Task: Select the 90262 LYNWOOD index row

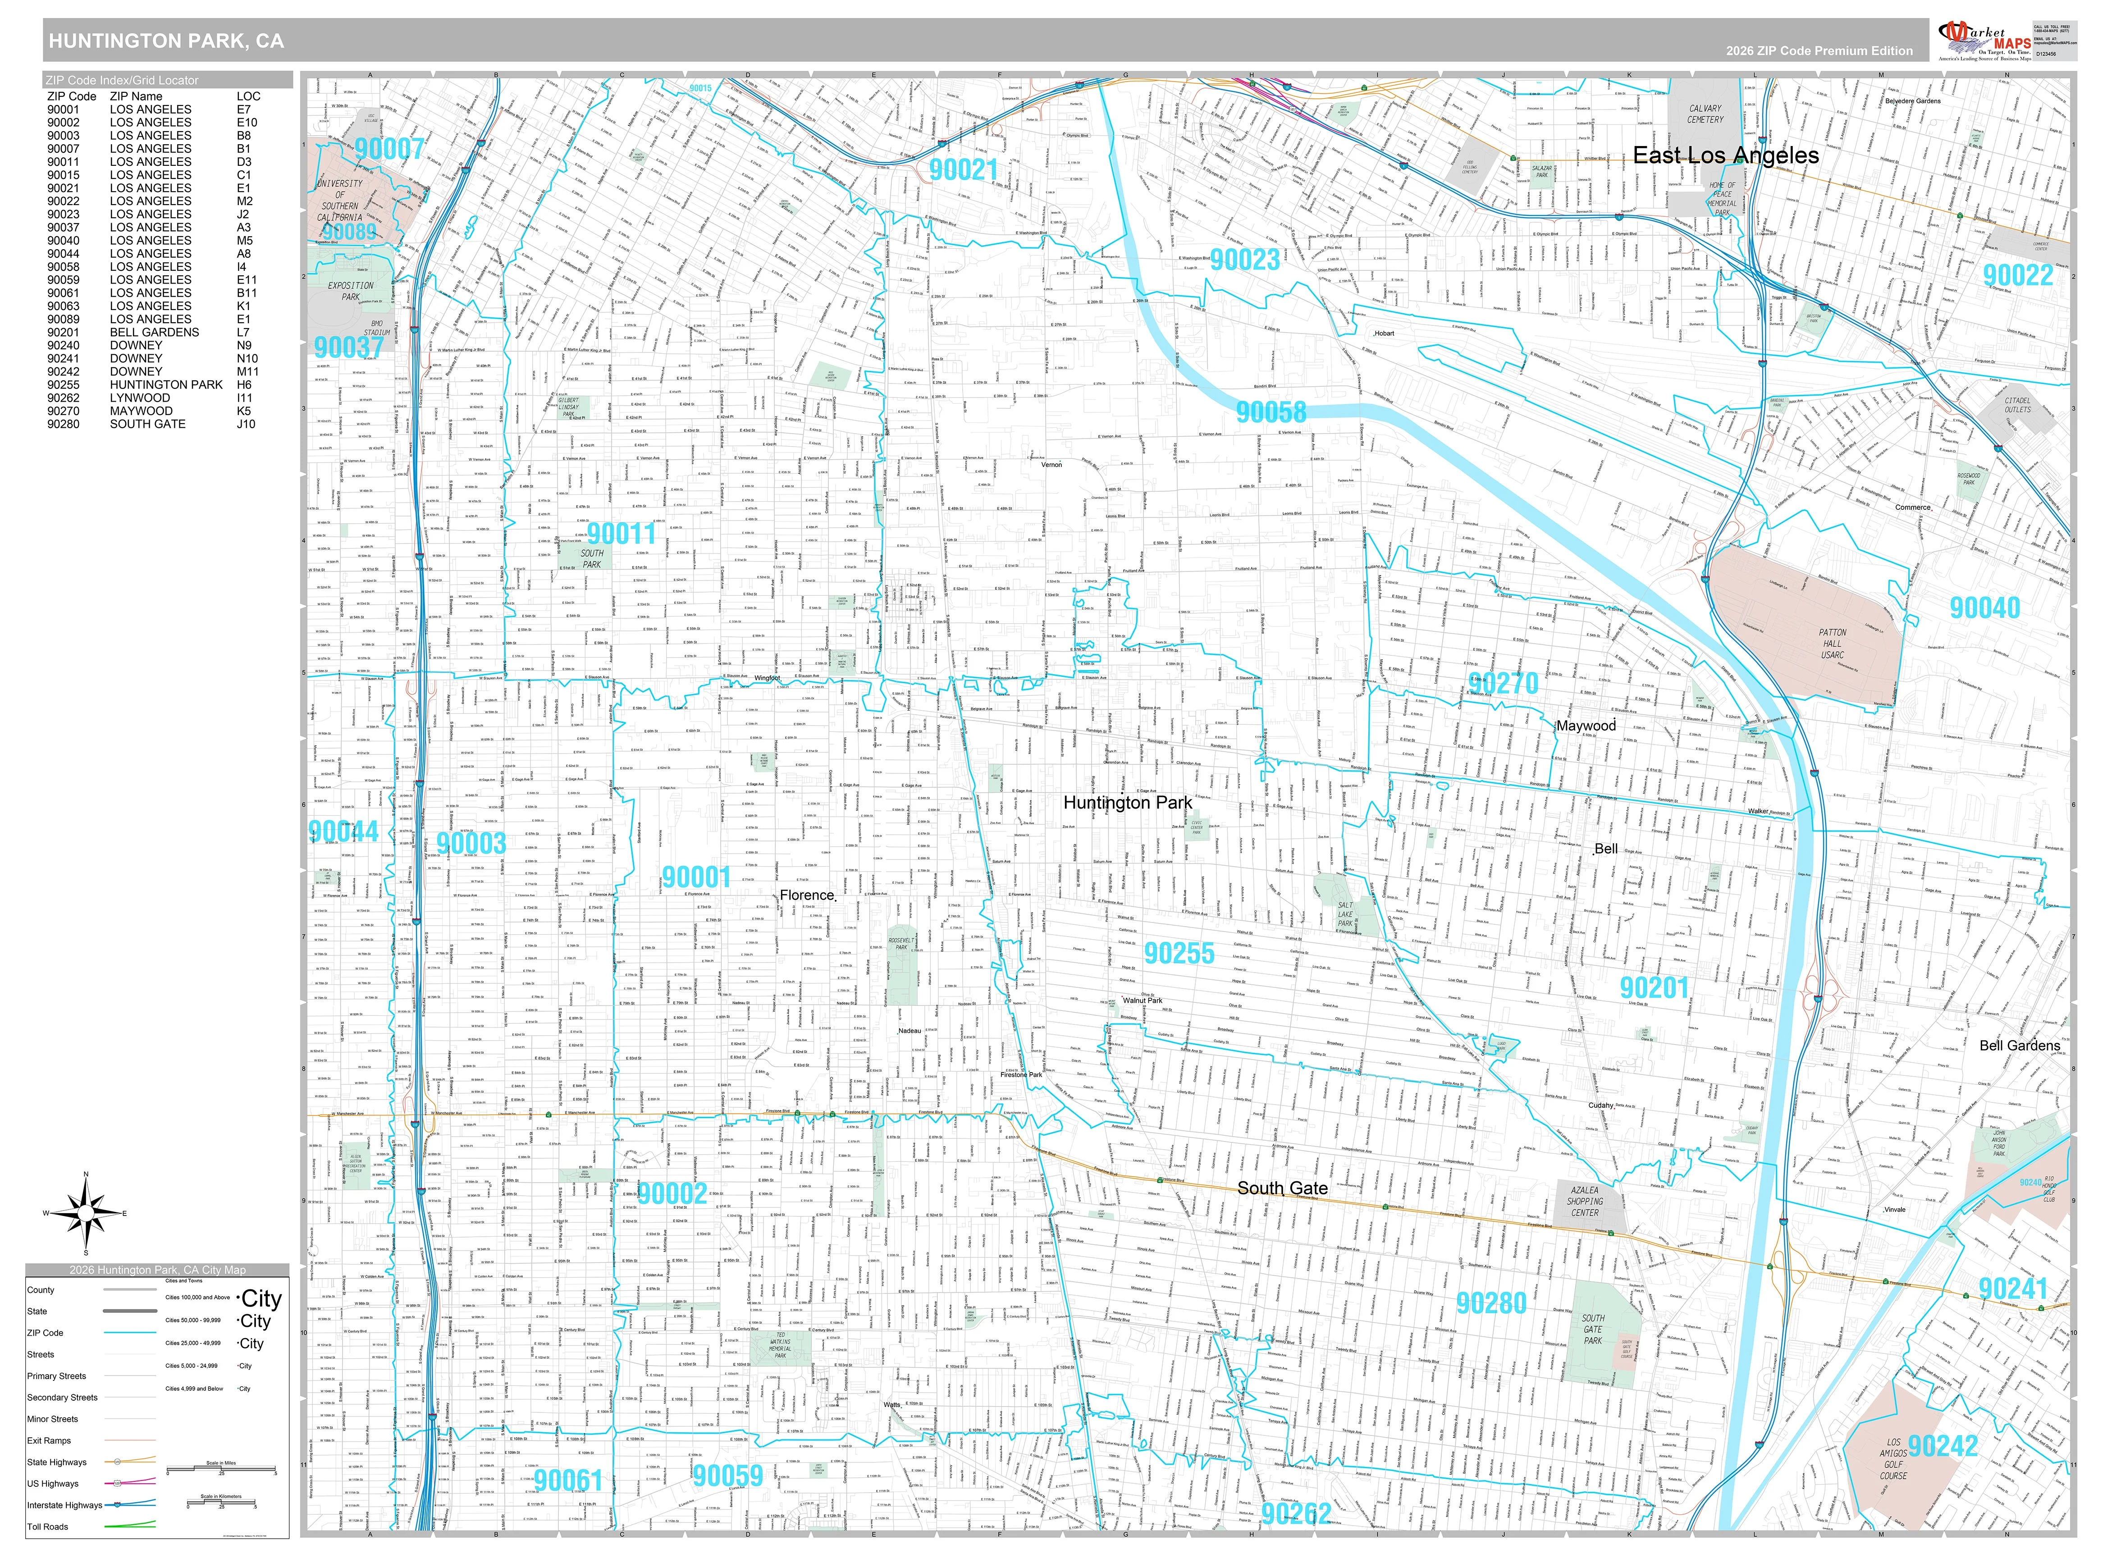Action: (x=154, y=398)
